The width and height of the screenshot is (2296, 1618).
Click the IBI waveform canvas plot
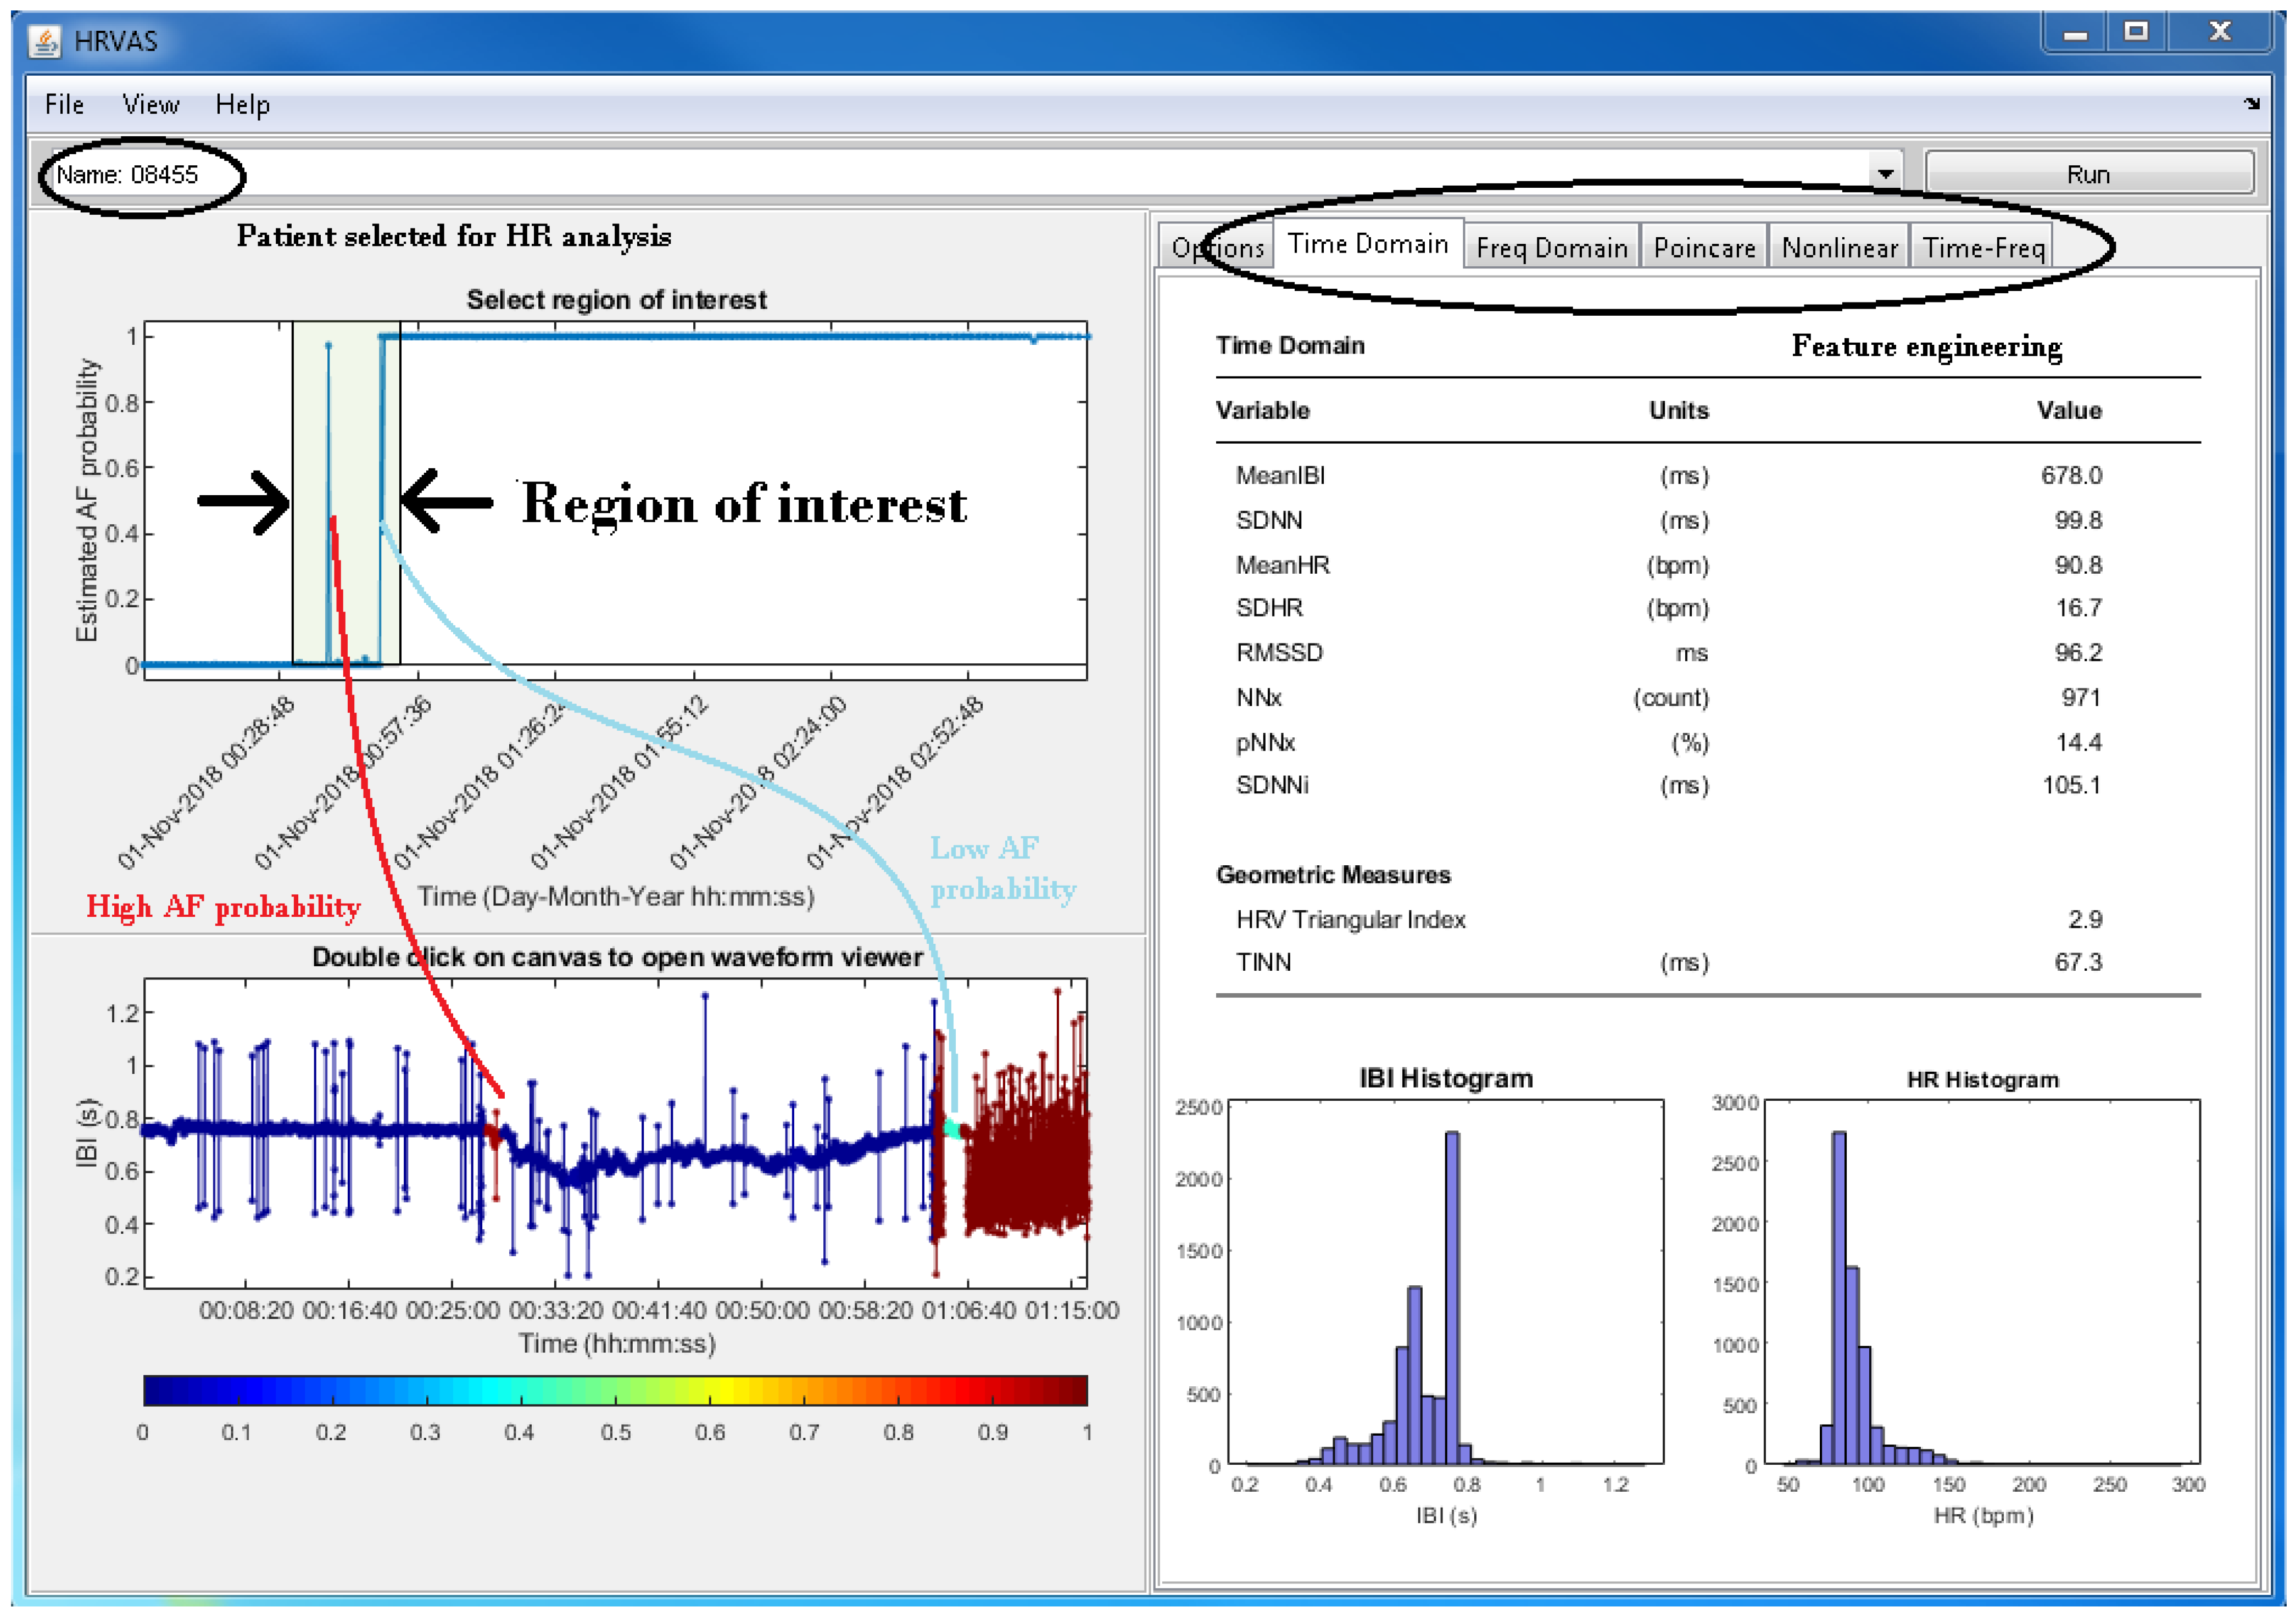(615, 1132)
